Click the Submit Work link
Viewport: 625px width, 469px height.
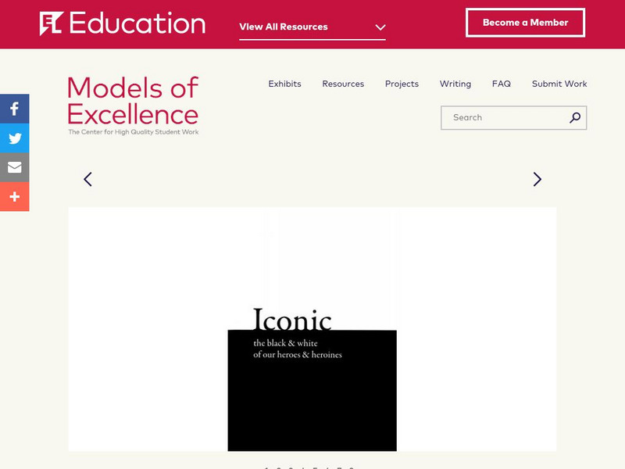[x=559, y=84]
